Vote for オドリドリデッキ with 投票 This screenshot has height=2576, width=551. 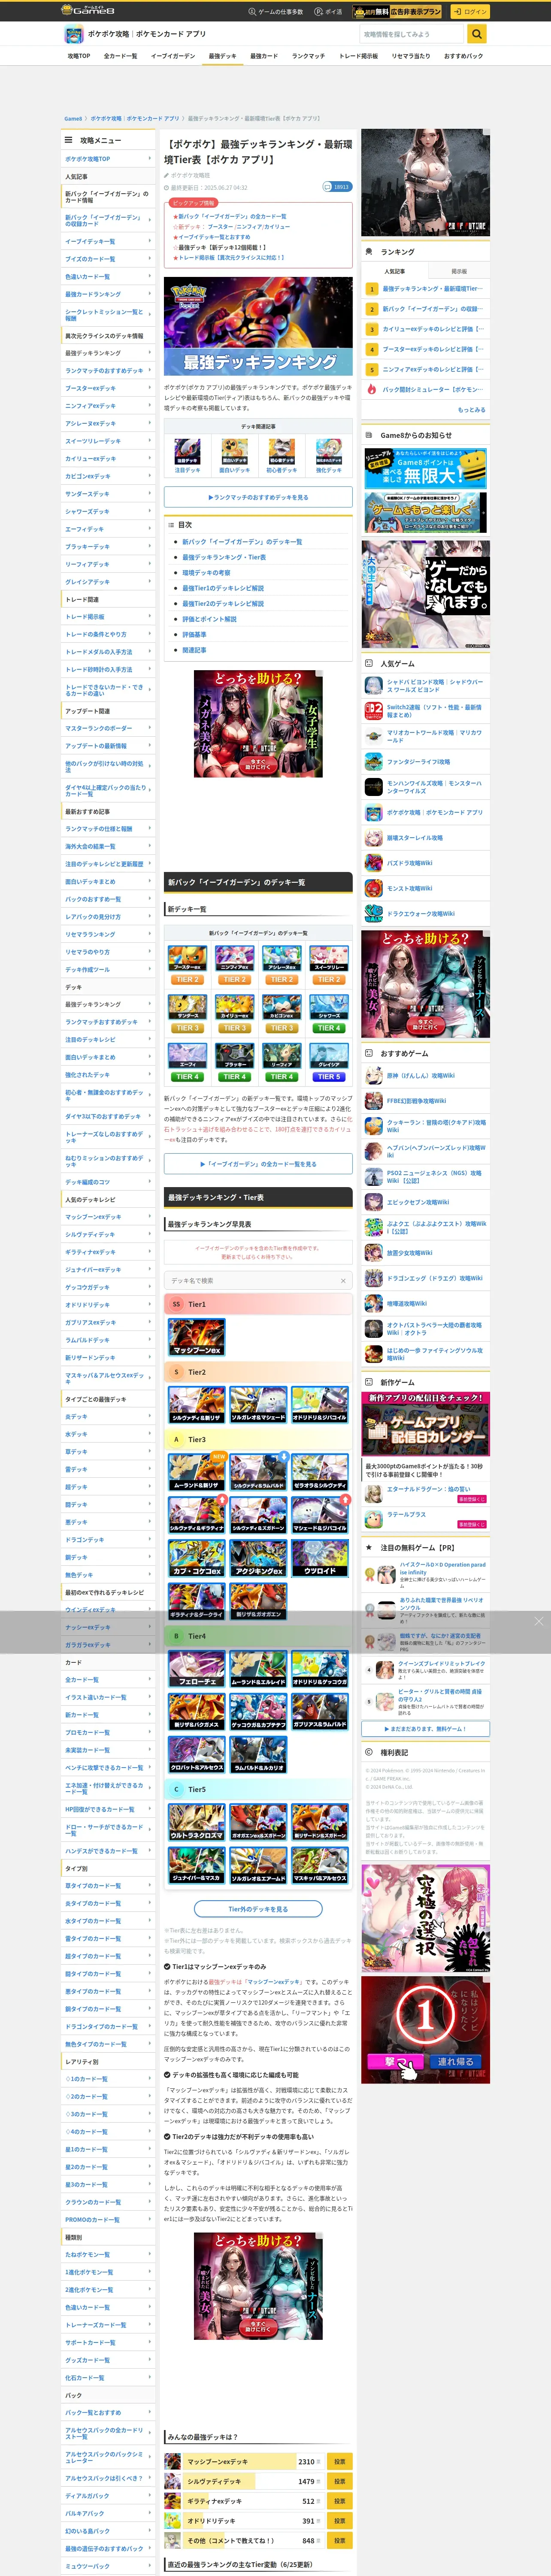coord(340,2521)
